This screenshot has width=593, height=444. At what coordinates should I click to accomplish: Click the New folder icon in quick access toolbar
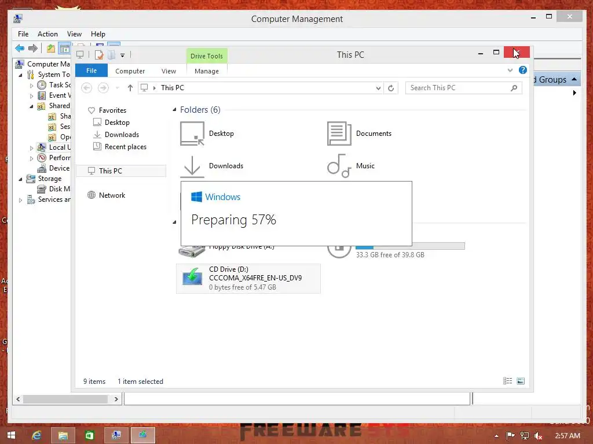(111, 55)
